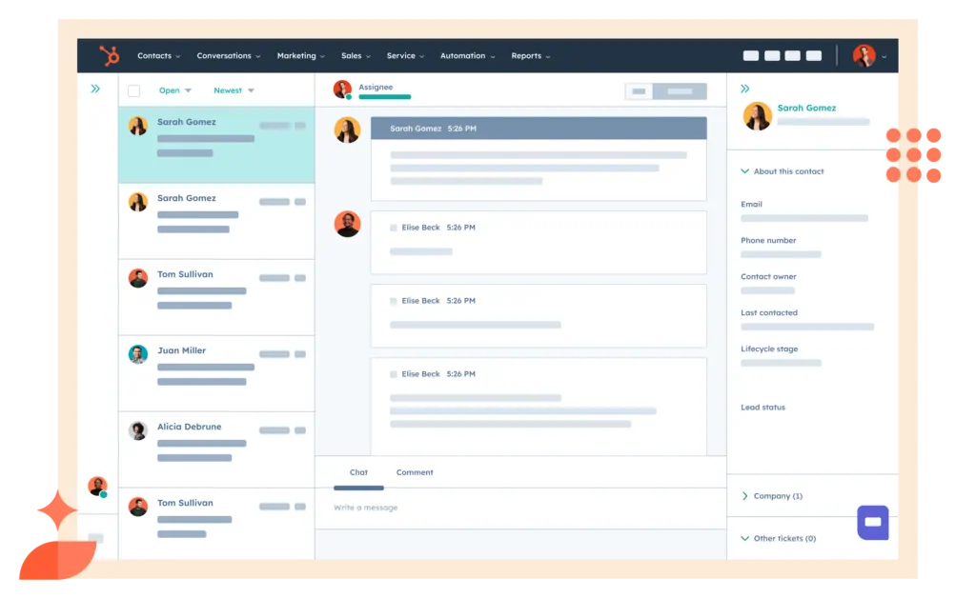Click the right segment of header toggle
The width and height of the screenshot is (976, 598).
[x=680, y=91]
